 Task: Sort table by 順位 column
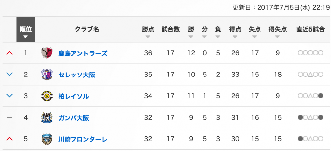tap(25, 32)
